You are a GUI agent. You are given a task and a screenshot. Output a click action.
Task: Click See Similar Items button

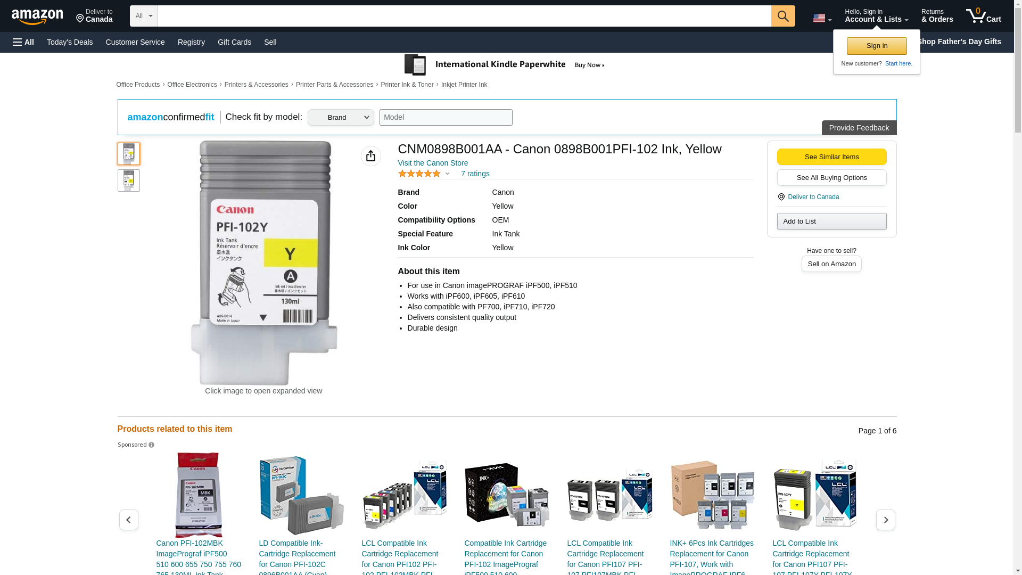(x=831, y=157)
